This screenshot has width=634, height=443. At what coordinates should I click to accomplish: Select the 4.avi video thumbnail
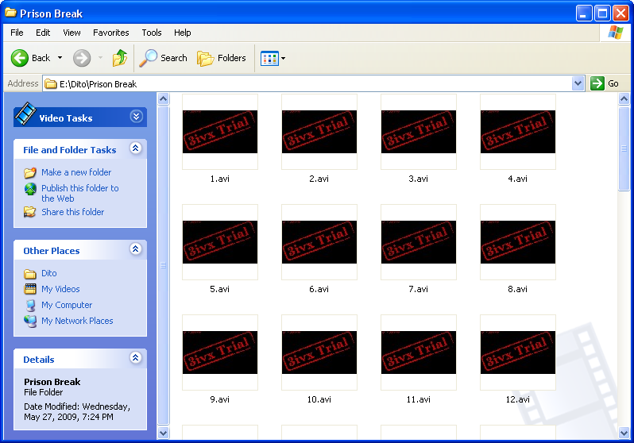pyautogui.click(x=517, y=132)
